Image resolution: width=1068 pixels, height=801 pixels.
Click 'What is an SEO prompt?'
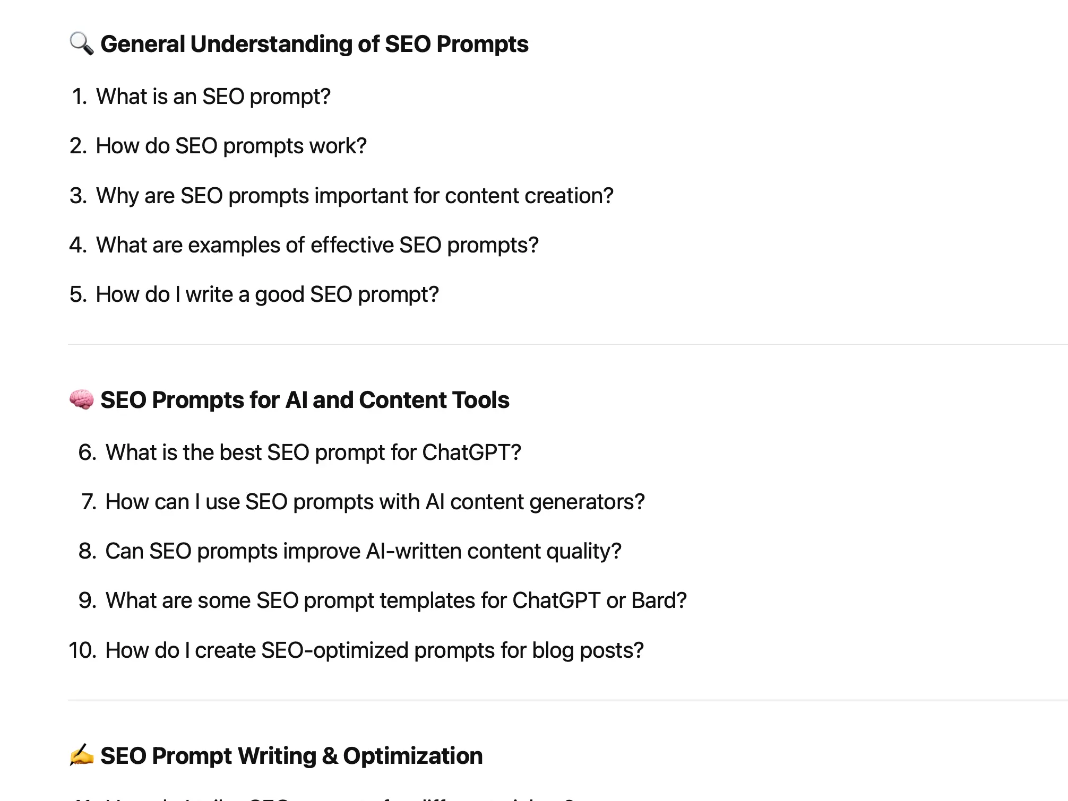click(x=213, y=97)
